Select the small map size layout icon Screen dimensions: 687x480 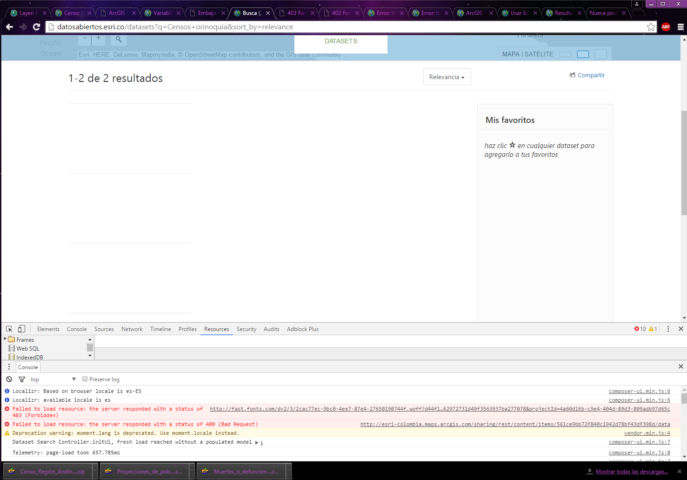coord(565,54)
